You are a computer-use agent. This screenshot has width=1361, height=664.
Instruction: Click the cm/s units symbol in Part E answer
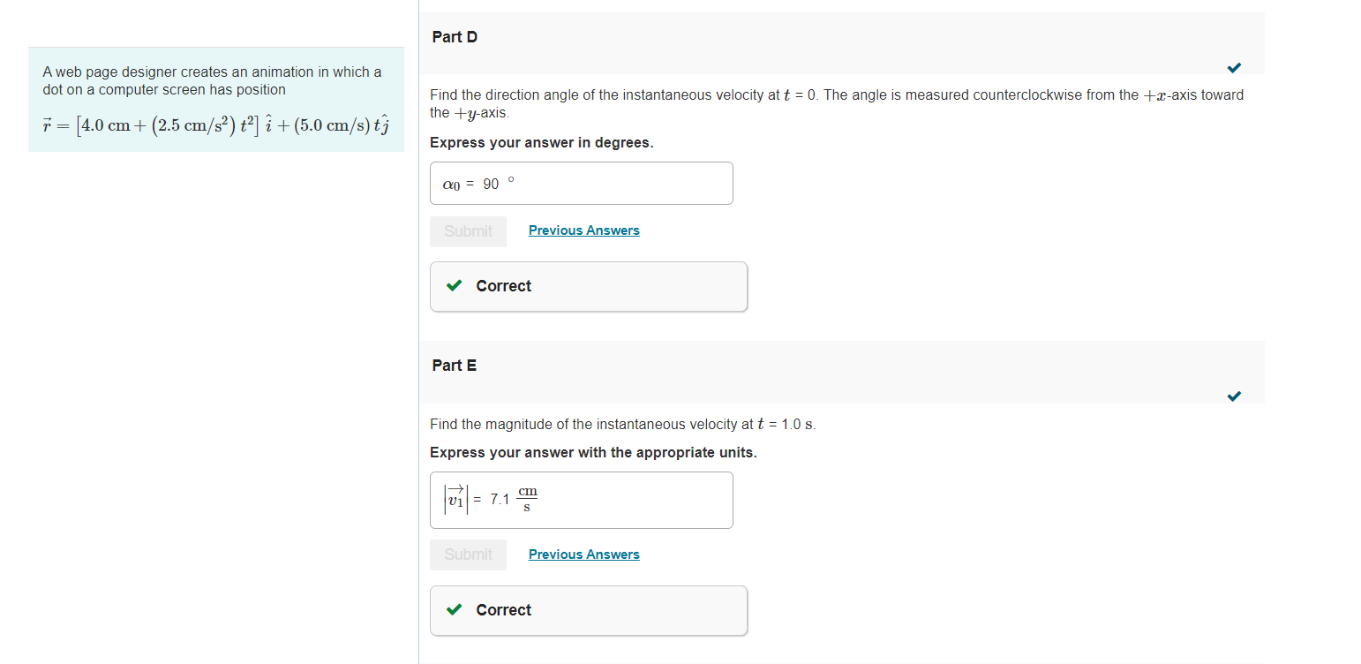(526, 499)
